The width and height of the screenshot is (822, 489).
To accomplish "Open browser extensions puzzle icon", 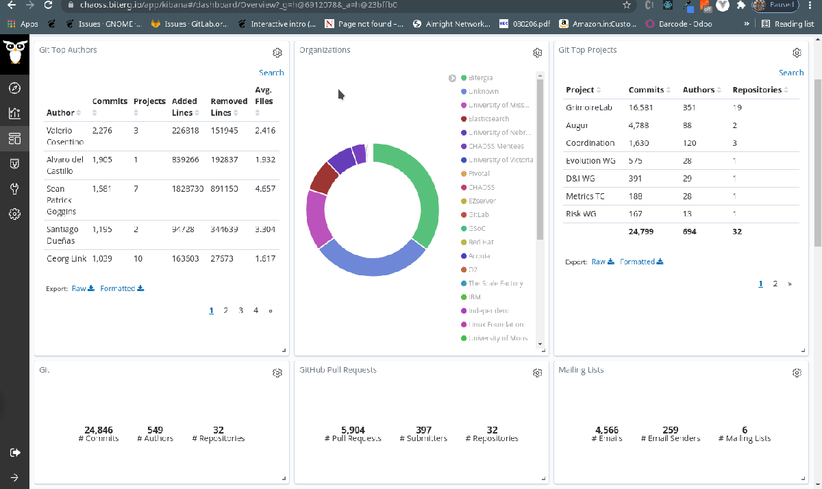I will coord(741,5).
